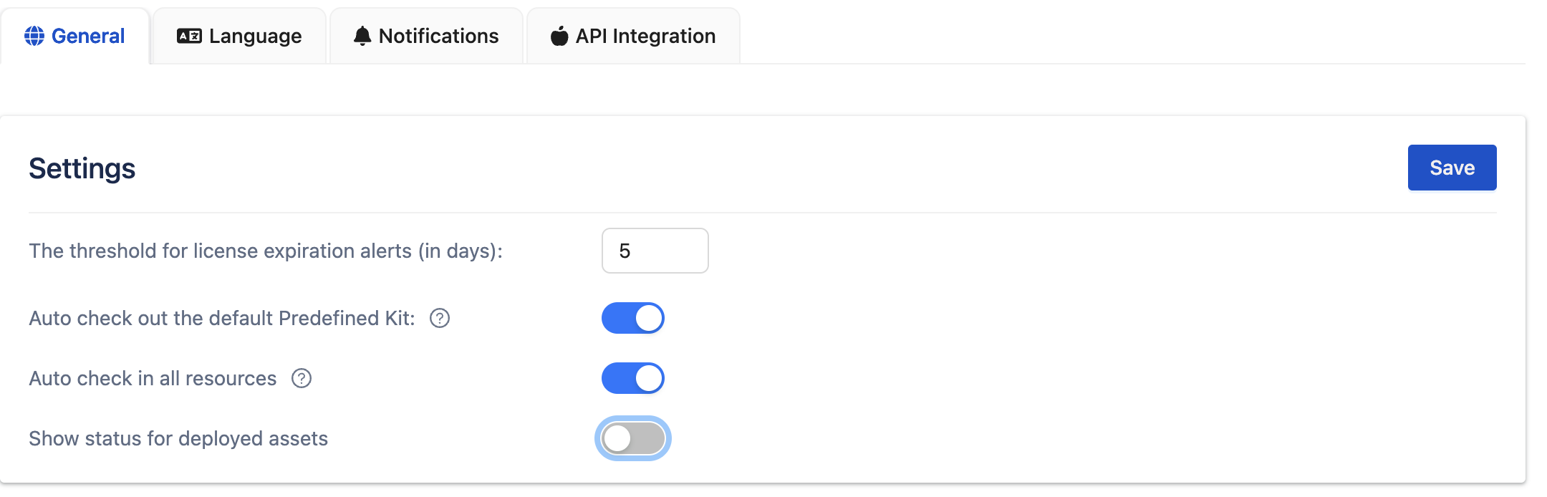Click the apple icon beside API Integration
This screenshot has height=497, width=1547.
point(559,36)
